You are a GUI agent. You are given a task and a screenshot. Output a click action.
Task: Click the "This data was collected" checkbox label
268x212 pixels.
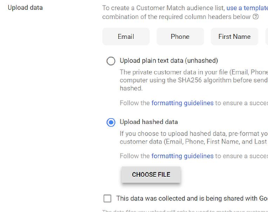tap(192, 198)
